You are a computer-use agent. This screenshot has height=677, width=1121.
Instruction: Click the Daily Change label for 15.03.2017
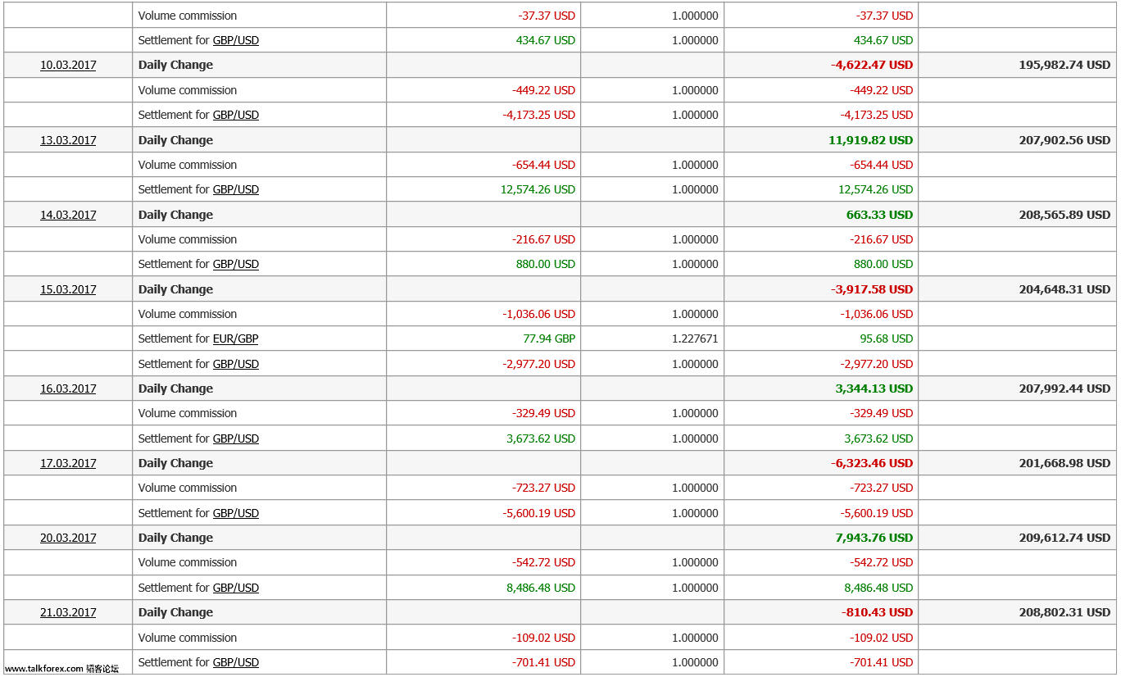coord(175,289)
